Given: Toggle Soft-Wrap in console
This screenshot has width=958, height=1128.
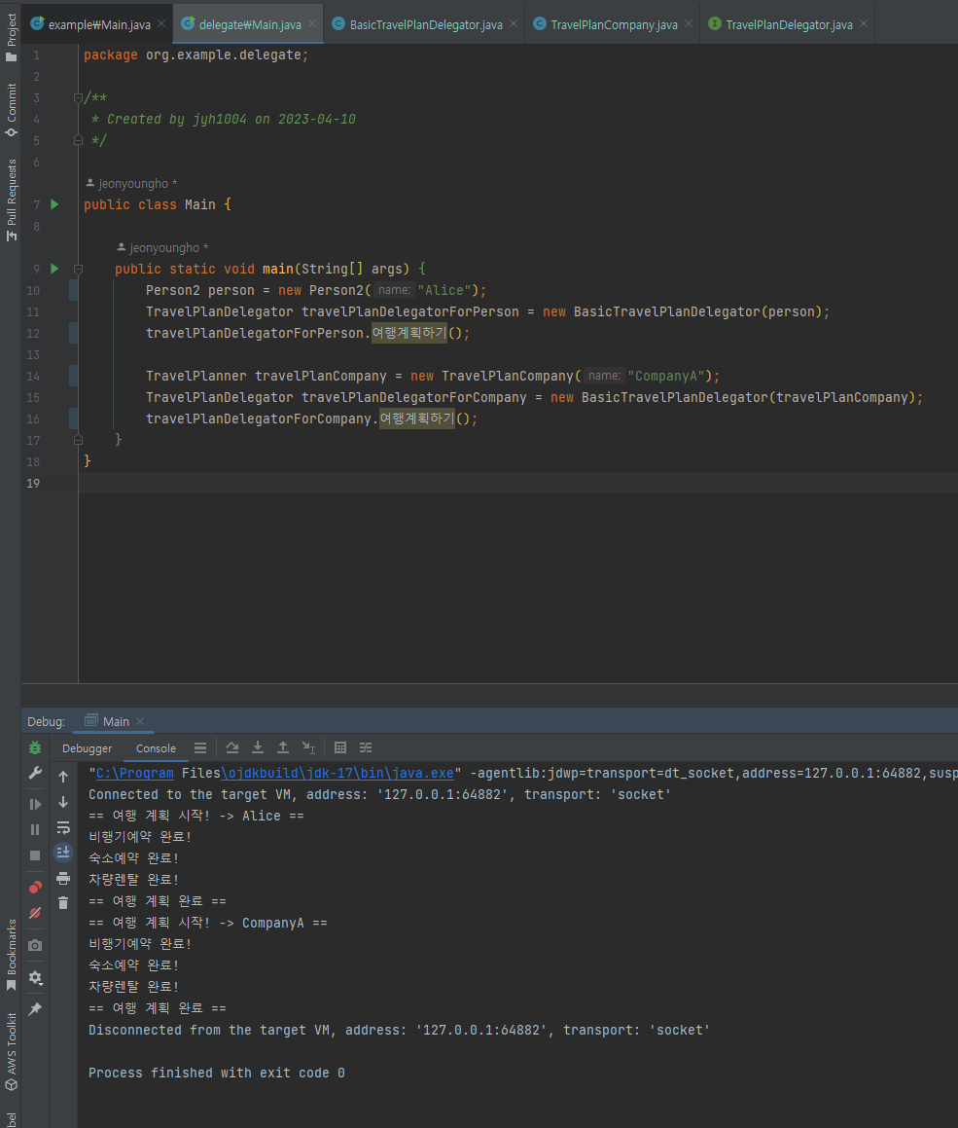Looking at the screenshot, I should pos(63,827).
